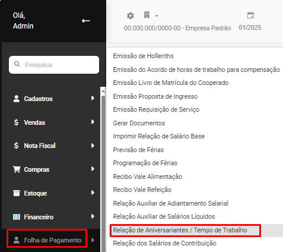Click the sidebar scrollbar up arrow

click(103, 91)
